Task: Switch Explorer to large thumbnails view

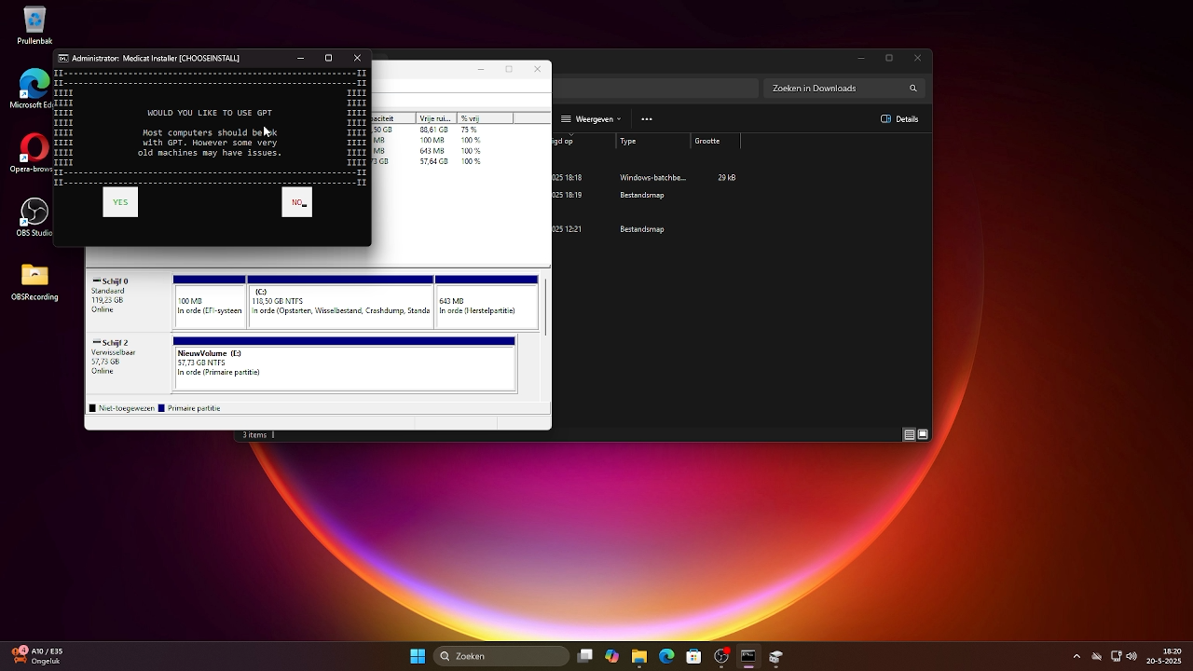Action: (923, 434)
